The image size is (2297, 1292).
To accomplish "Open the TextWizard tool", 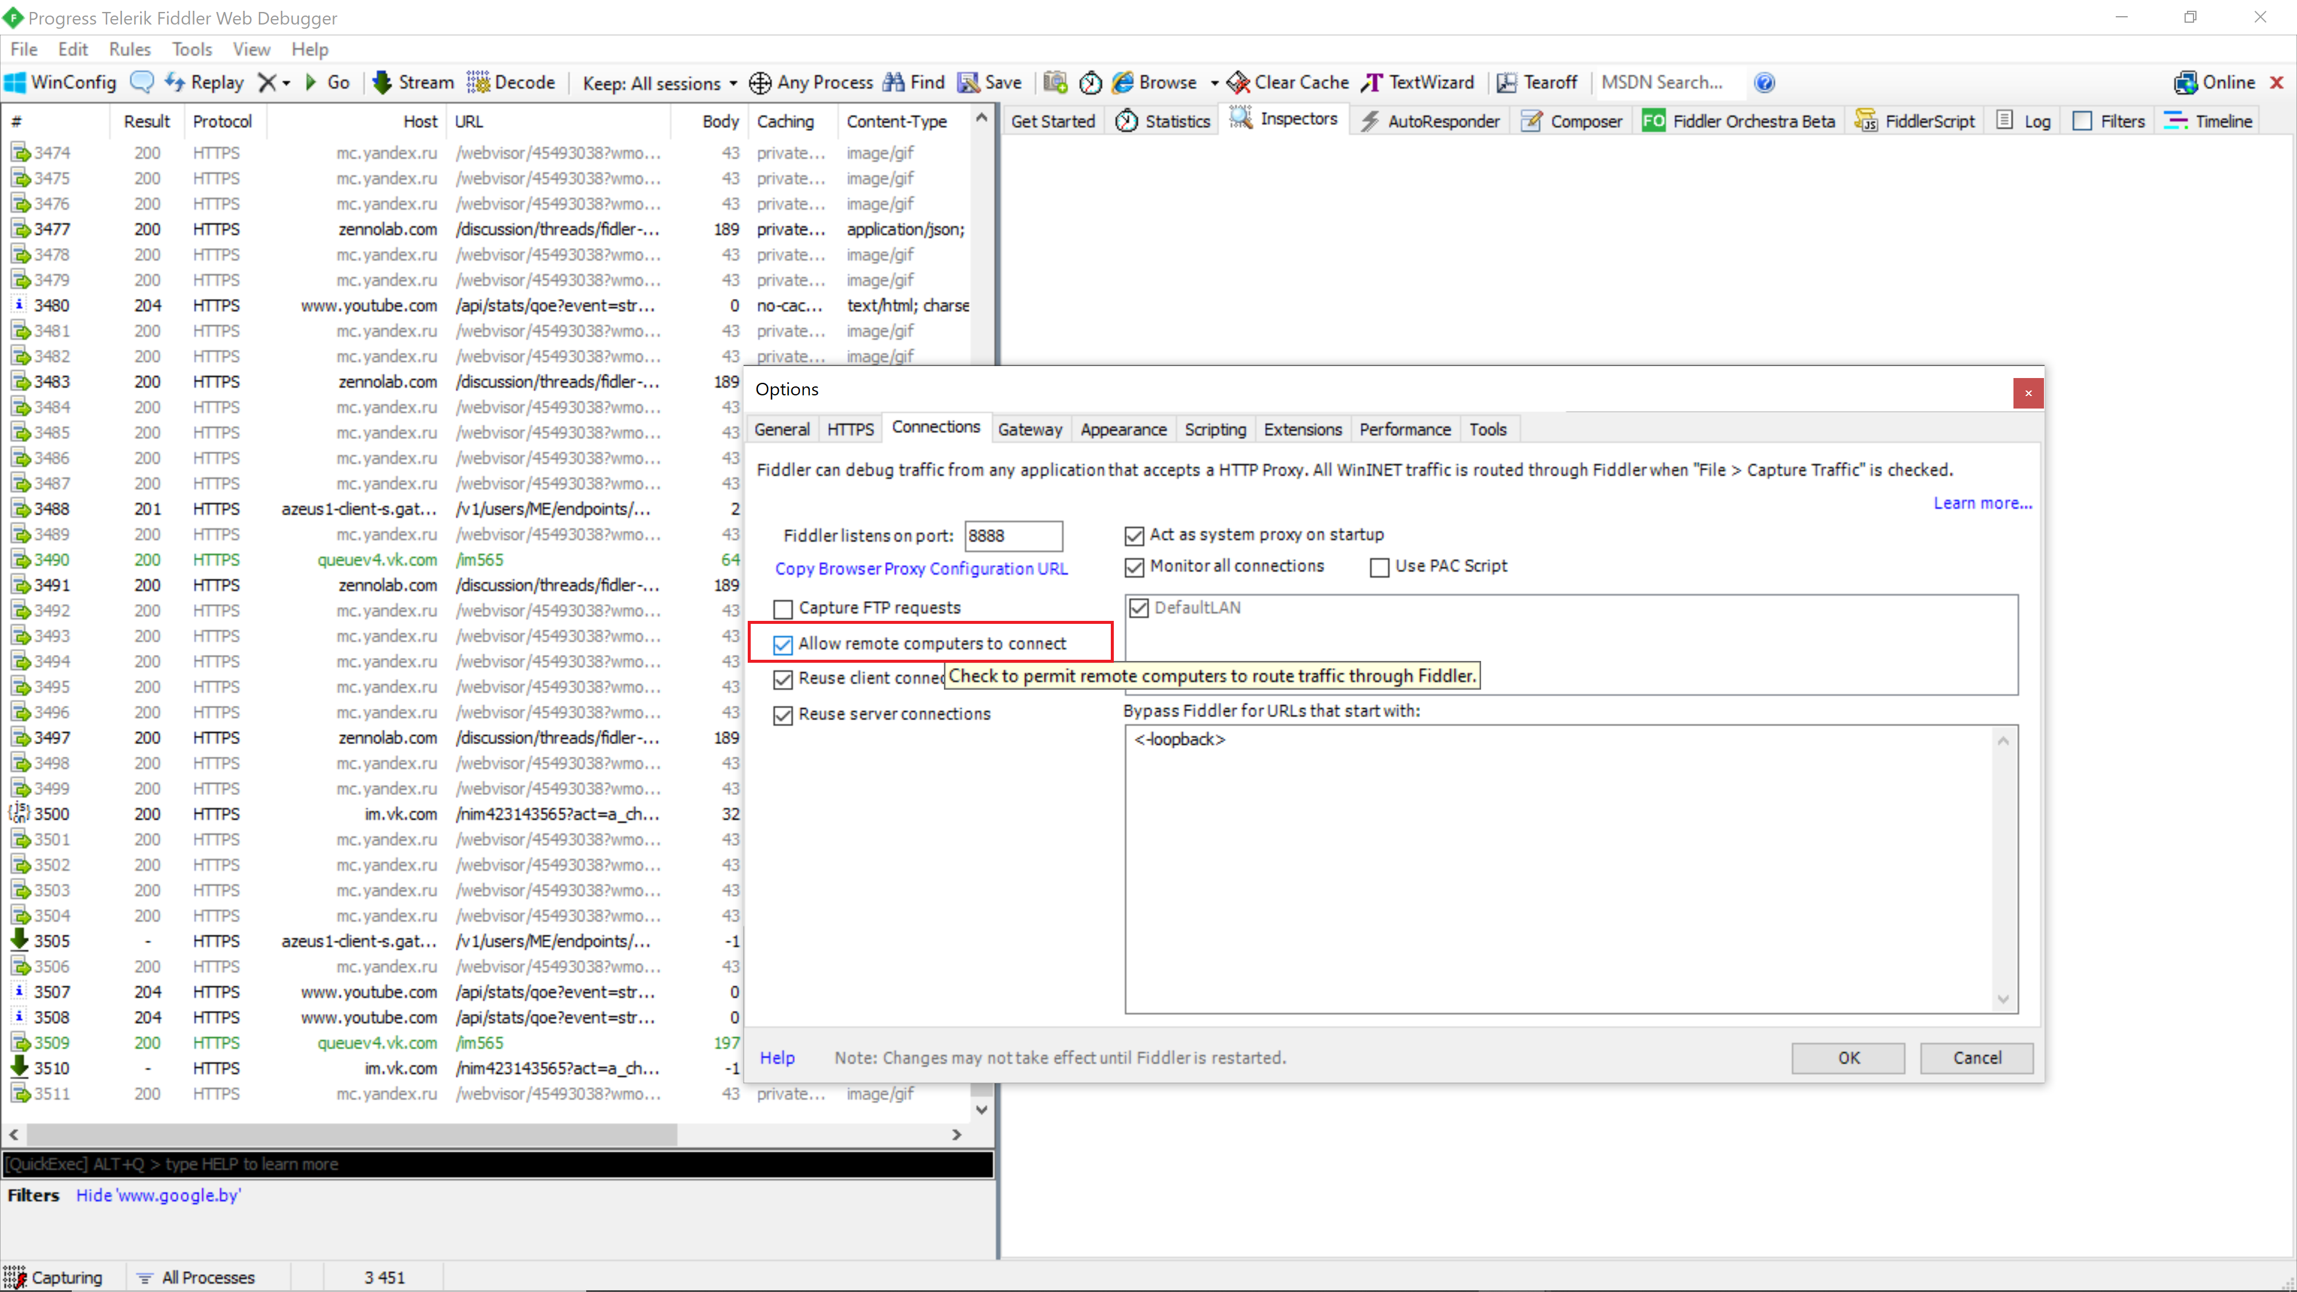I will [x=1418, y=82].
